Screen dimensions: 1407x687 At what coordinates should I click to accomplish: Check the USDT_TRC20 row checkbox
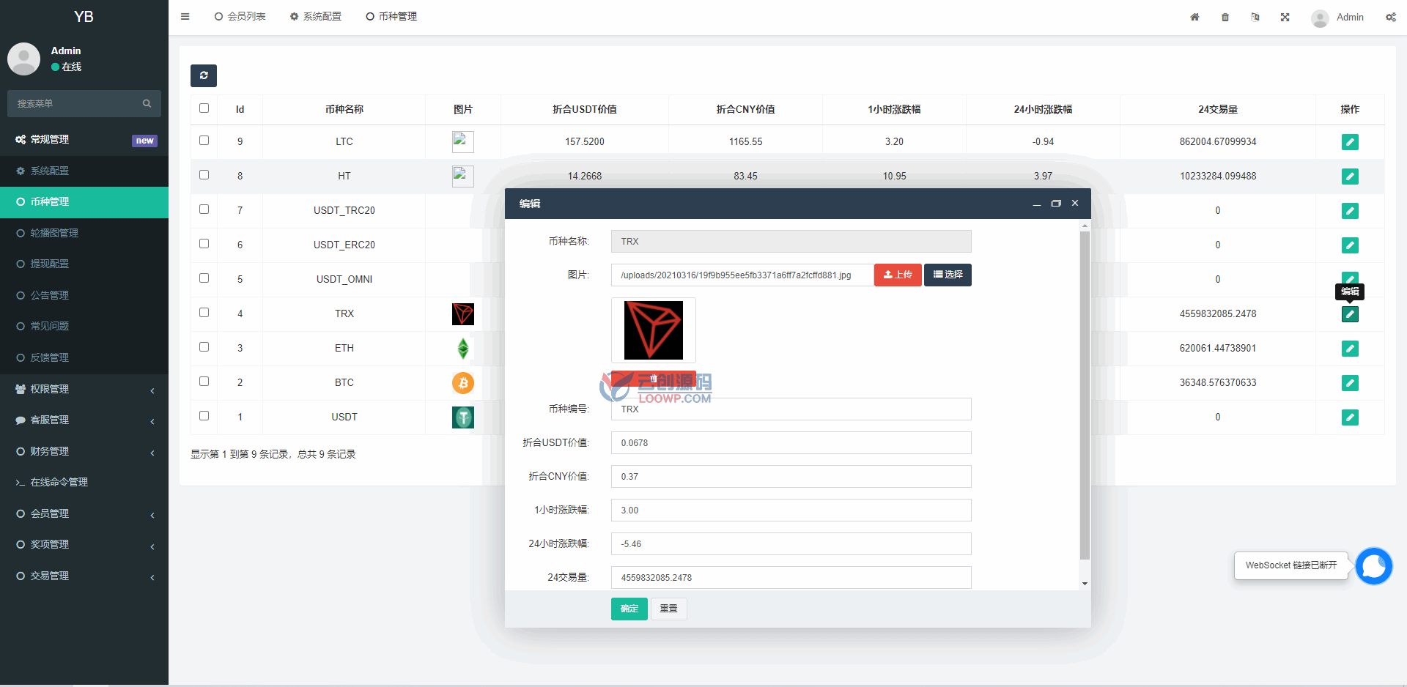pos(204,209)
